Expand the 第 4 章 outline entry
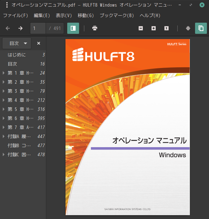 tap(3, 100)
